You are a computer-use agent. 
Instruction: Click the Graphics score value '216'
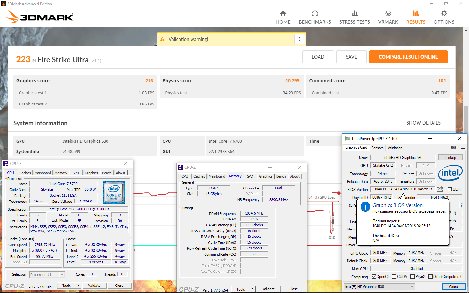[149, 81]
